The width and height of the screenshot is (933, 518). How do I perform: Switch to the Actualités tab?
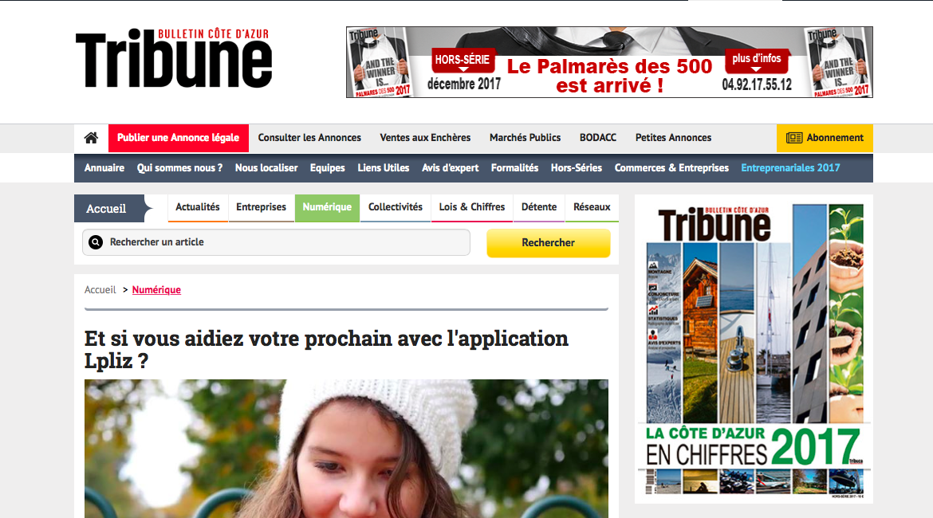click(198, 207)
